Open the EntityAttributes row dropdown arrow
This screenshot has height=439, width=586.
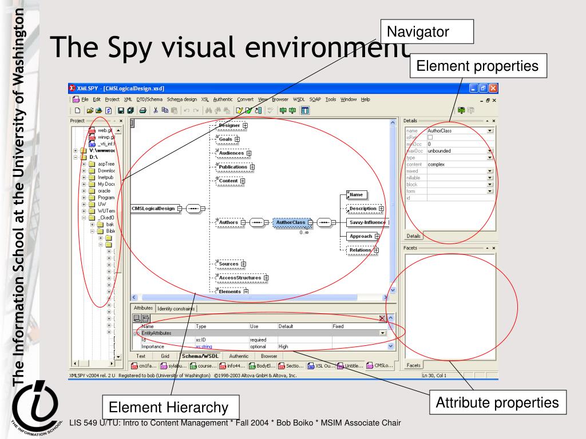click(x=383, y=333)
